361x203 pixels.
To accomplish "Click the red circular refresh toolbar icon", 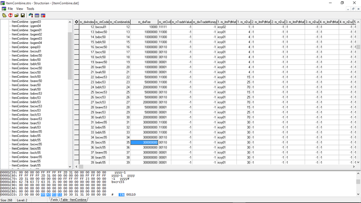I will point(10,15).
